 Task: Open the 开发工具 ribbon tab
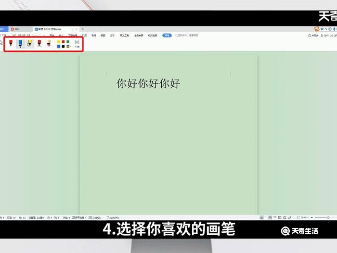(x=124, y=36)
